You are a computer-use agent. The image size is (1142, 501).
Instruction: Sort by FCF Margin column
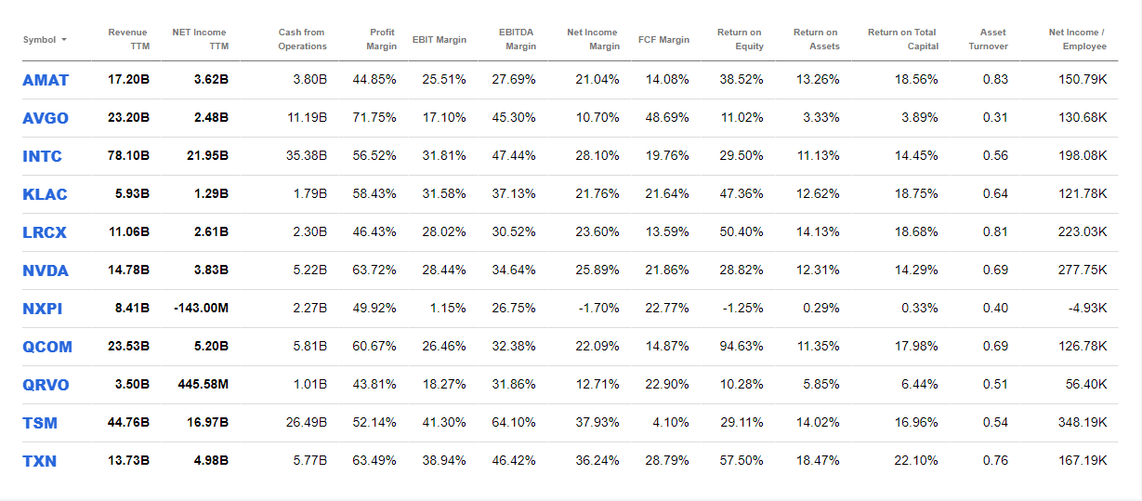(663, 40)
